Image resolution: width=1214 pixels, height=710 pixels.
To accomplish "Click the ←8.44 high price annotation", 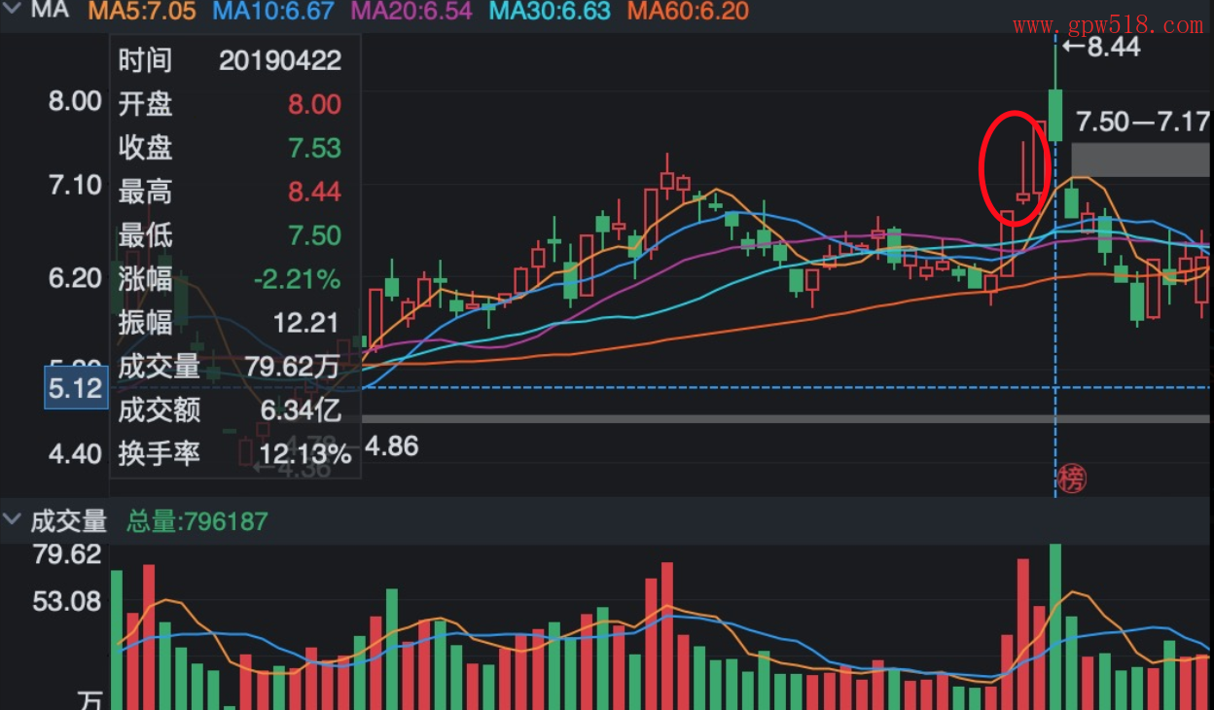I will click(1100, 47).
